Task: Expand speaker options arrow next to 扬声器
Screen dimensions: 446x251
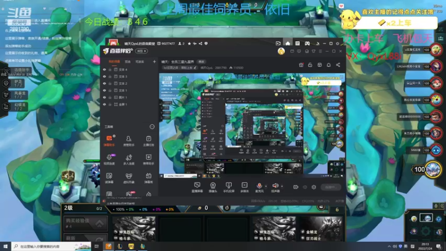Action: pyautogui.click(x=282, y=186)
